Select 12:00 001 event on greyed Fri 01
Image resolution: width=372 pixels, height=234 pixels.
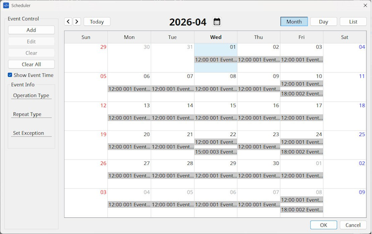click(302, 176)
